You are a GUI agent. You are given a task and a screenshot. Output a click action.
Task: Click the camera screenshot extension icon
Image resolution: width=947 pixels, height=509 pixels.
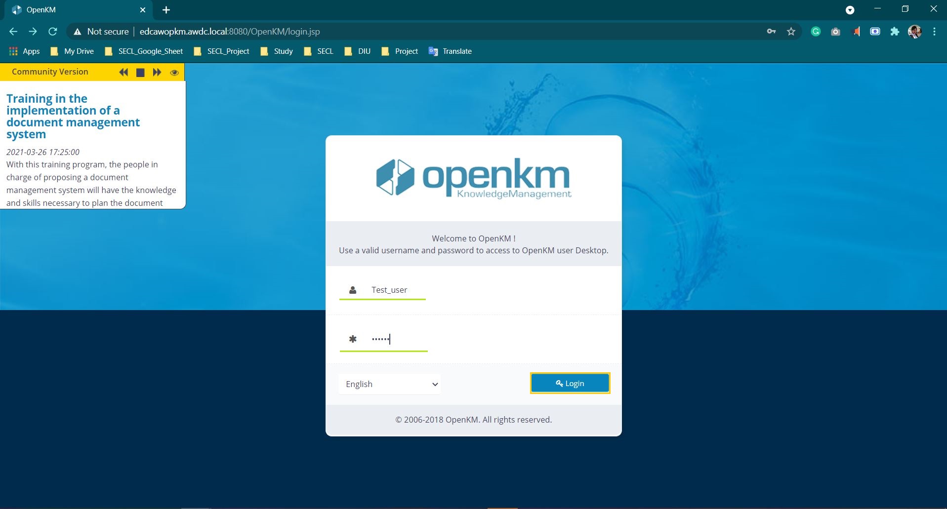pyautogui.click(x=835, y=32)
